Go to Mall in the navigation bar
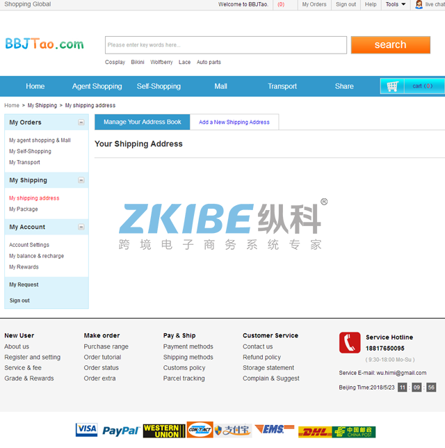This screenshot has width=445, height=448. [221, 86]
